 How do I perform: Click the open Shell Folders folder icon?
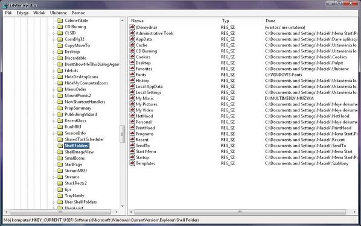60,145
